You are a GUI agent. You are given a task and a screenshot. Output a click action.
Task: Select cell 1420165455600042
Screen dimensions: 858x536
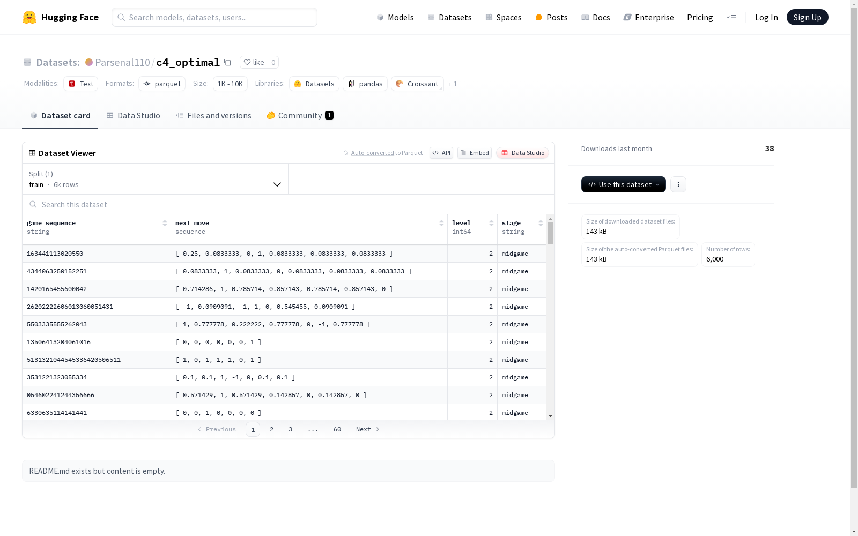pos(97,289)
